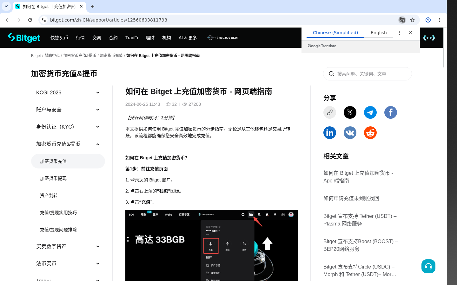Open Translate options three-dot menu

(x=400, y=33)
